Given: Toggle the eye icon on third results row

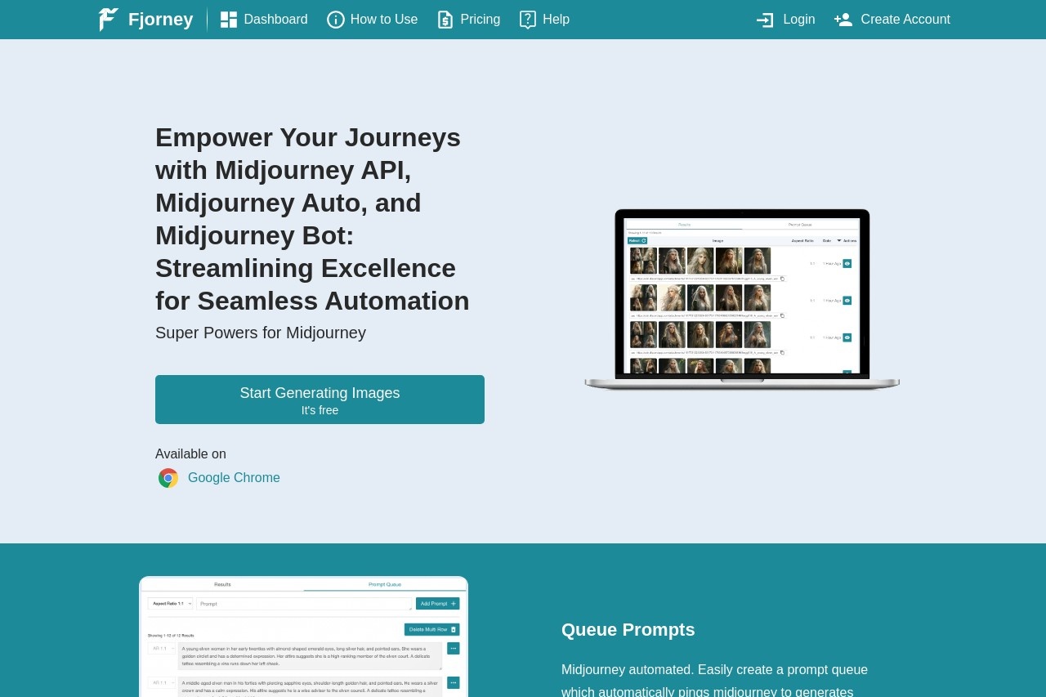Looking at the screenshot, I should tap(847, 337).
